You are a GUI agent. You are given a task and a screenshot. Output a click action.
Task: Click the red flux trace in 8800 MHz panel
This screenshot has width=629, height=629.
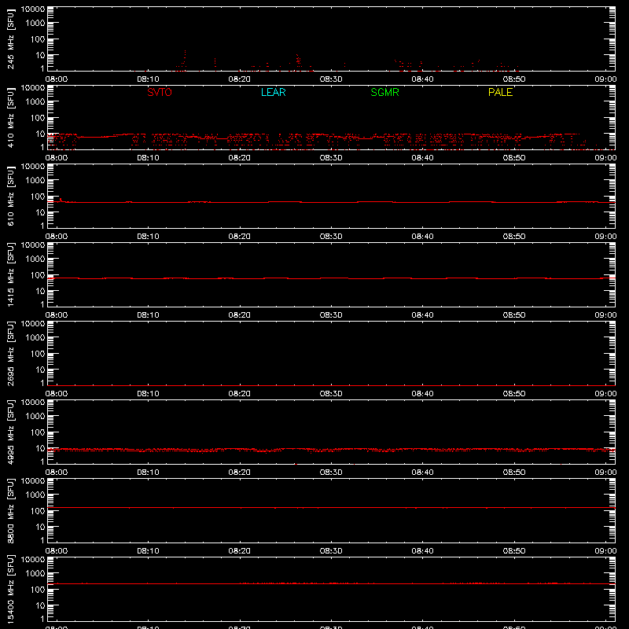point(331,508)
